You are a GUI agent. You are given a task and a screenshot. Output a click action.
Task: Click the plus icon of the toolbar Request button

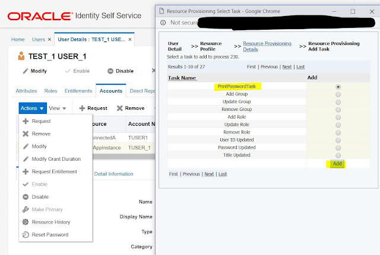point(82,108)
